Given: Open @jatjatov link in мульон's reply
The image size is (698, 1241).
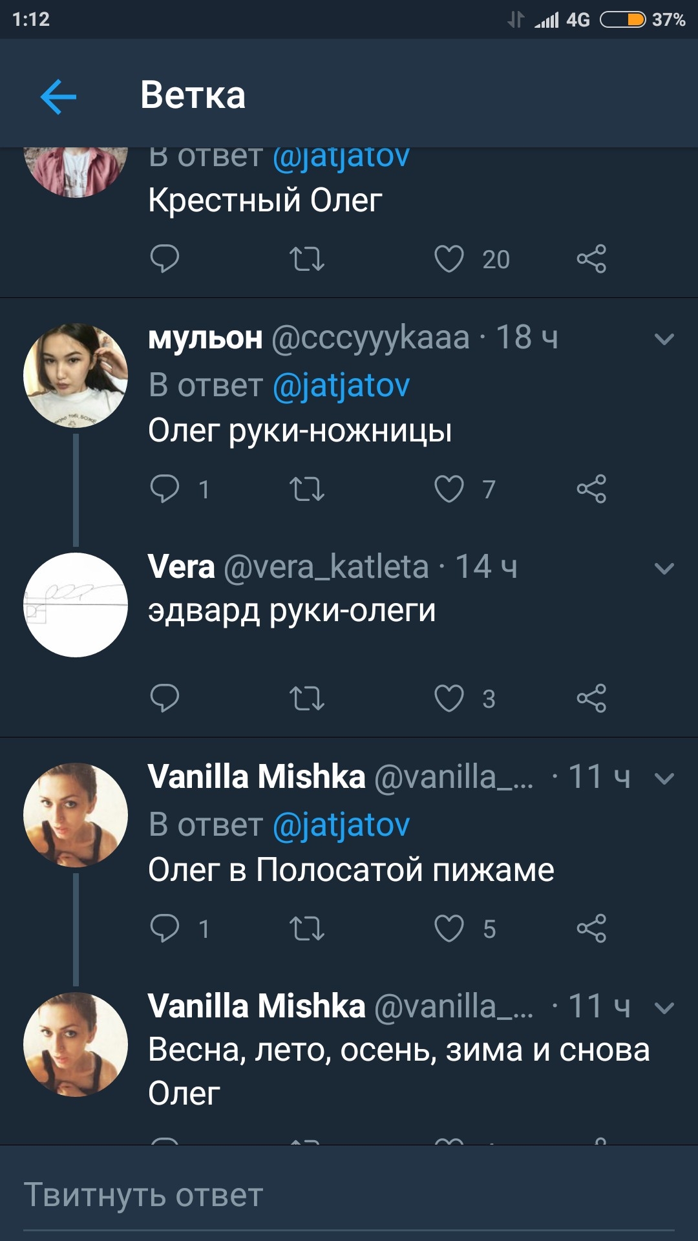Looking at the screenshot, I should [x=341, y=385].
